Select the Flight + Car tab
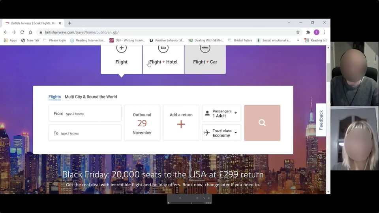This screenshot has width=379, height=213. (205, 60)
